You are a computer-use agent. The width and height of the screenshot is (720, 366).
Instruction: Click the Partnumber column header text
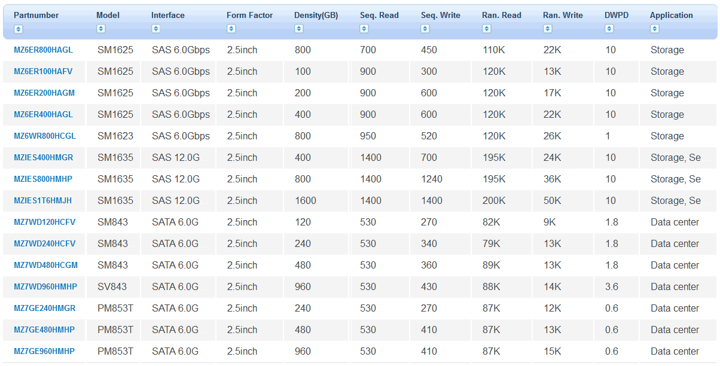[36, 16]
